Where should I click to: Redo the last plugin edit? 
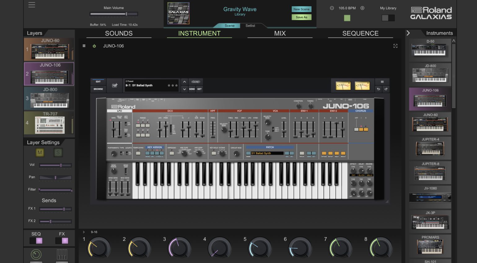(386, 89)
